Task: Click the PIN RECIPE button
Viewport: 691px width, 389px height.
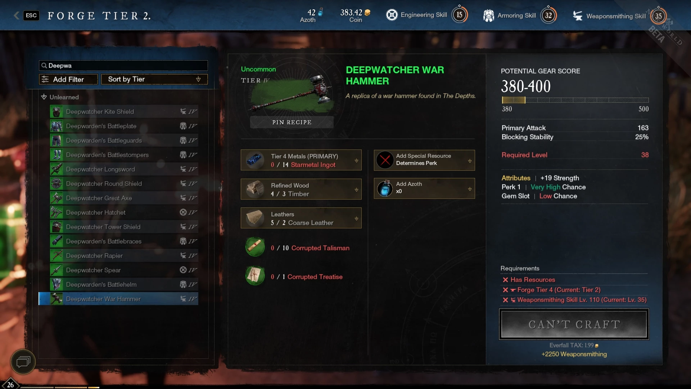Action: click(x=292, y=122)
